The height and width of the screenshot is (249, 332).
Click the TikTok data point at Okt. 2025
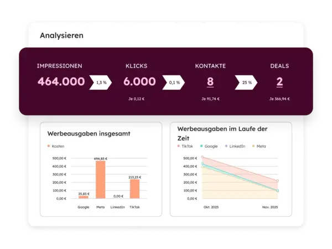203,157
